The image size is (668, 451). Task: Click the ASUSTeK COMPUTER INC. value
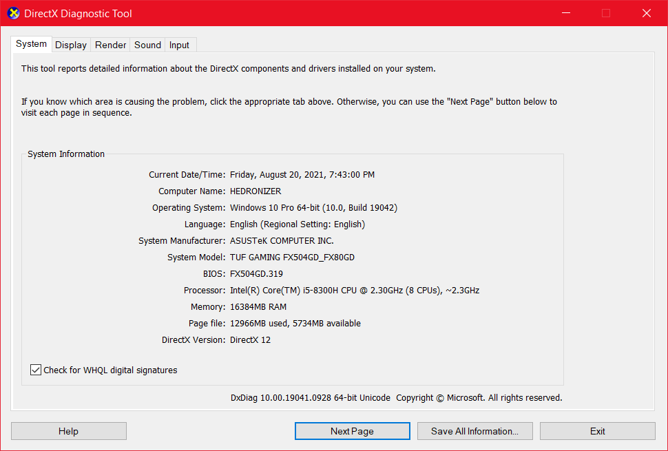(x=282, y=240)
